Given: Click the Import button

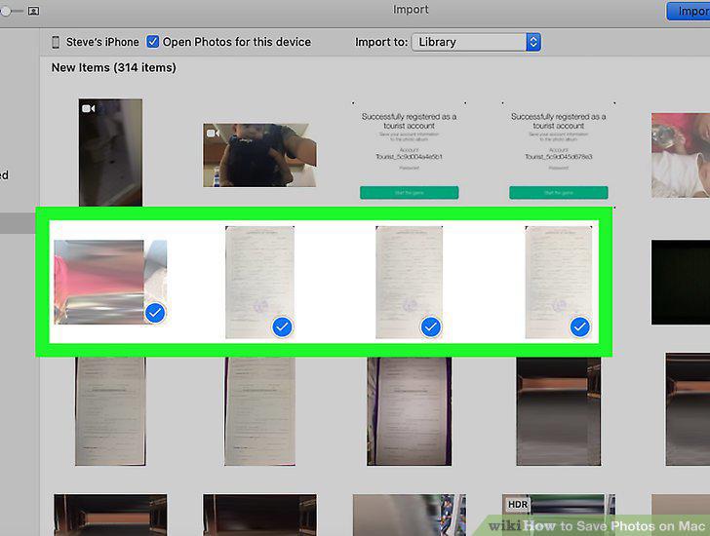Looking at the screenshot, I should point(689,11).
